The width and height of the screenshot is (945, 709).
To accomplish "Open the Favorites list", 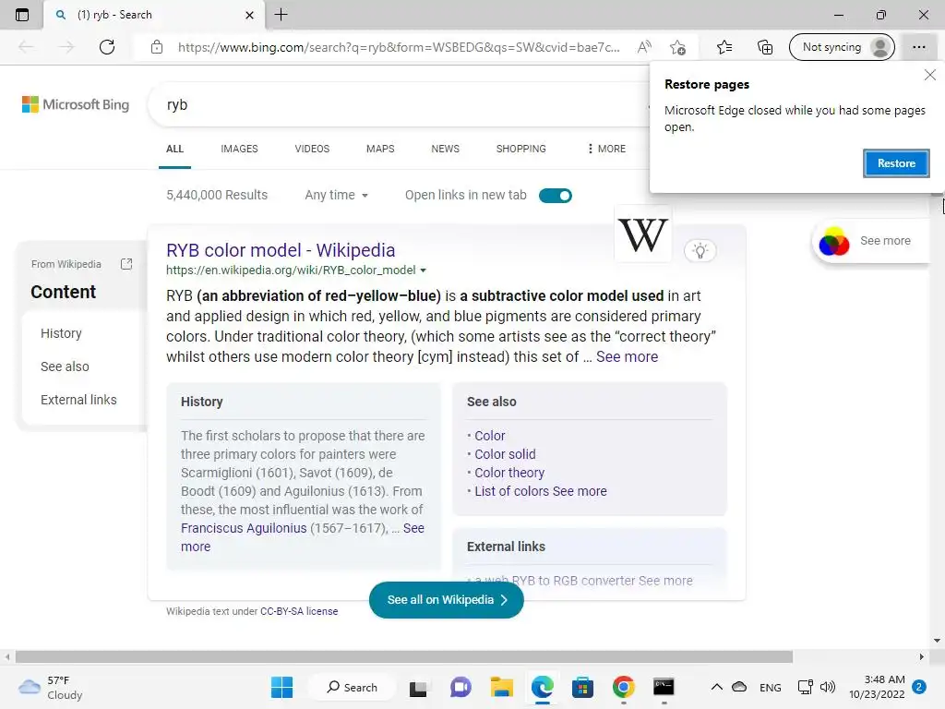I will coord(724,47).
